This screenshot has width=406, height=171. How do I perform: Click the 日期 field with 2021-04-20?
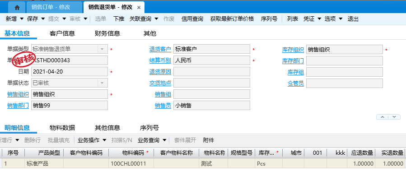(70, 72)
